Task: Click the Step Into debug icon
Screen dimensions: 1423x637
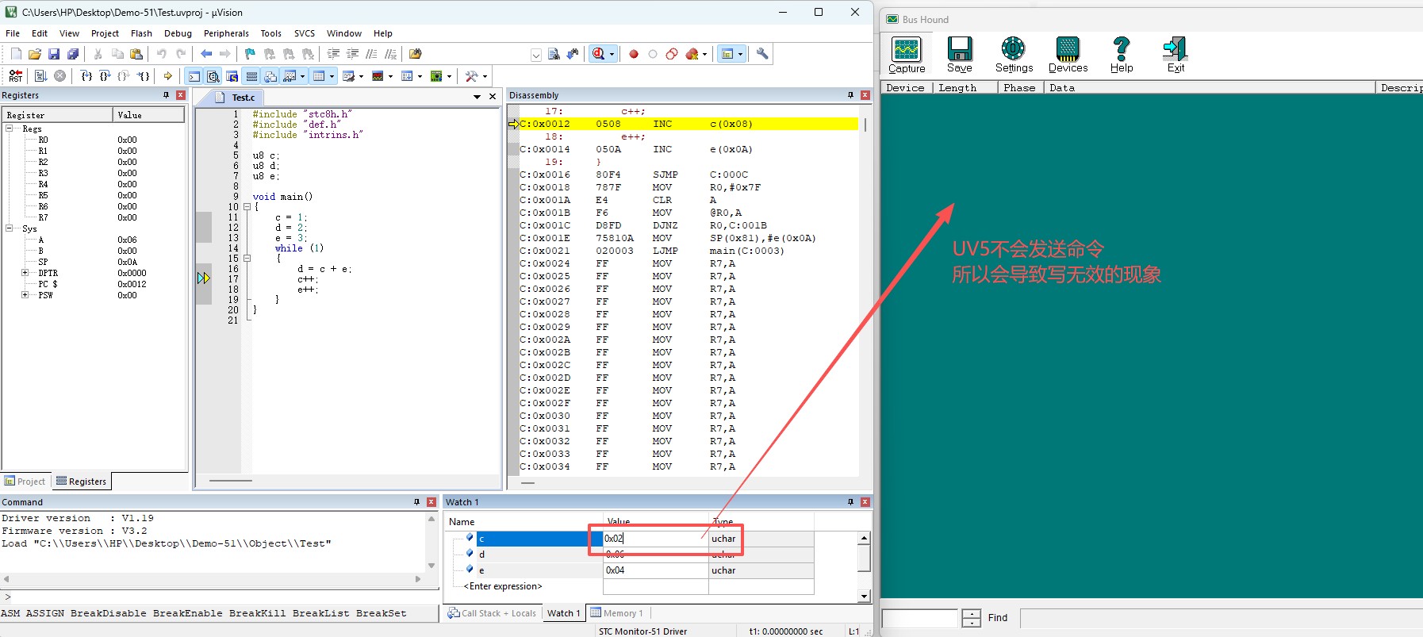Action: tap(86, 76)
